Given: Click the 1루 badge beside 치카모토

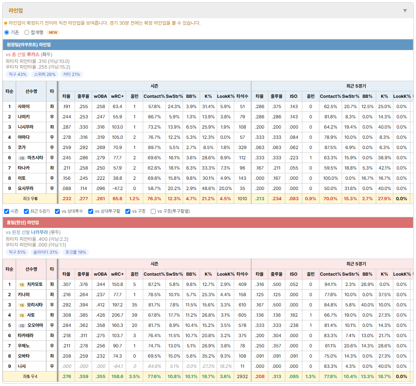Looking at the screenshot, I should point(22,285).
